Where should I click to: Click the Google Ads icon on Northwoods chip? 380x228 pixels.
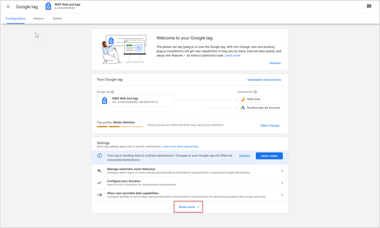(243, 108)
